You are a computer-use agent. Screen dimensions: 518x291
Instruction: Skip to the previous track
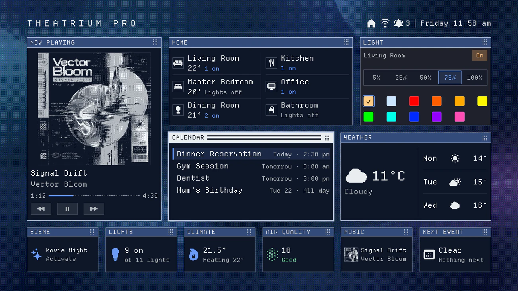41,209
